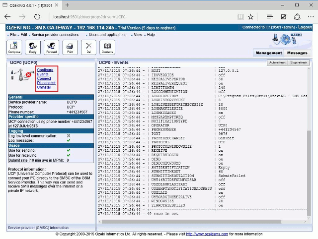Click the Logout link
Image resolution: width=318 pixels, height=239 pixels.
pyautogui.click(x=305, y=27)
